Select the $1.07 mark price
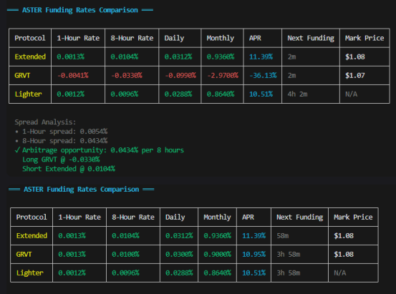The height and width of the screenshot is (294, 396). tap(355, 75)
